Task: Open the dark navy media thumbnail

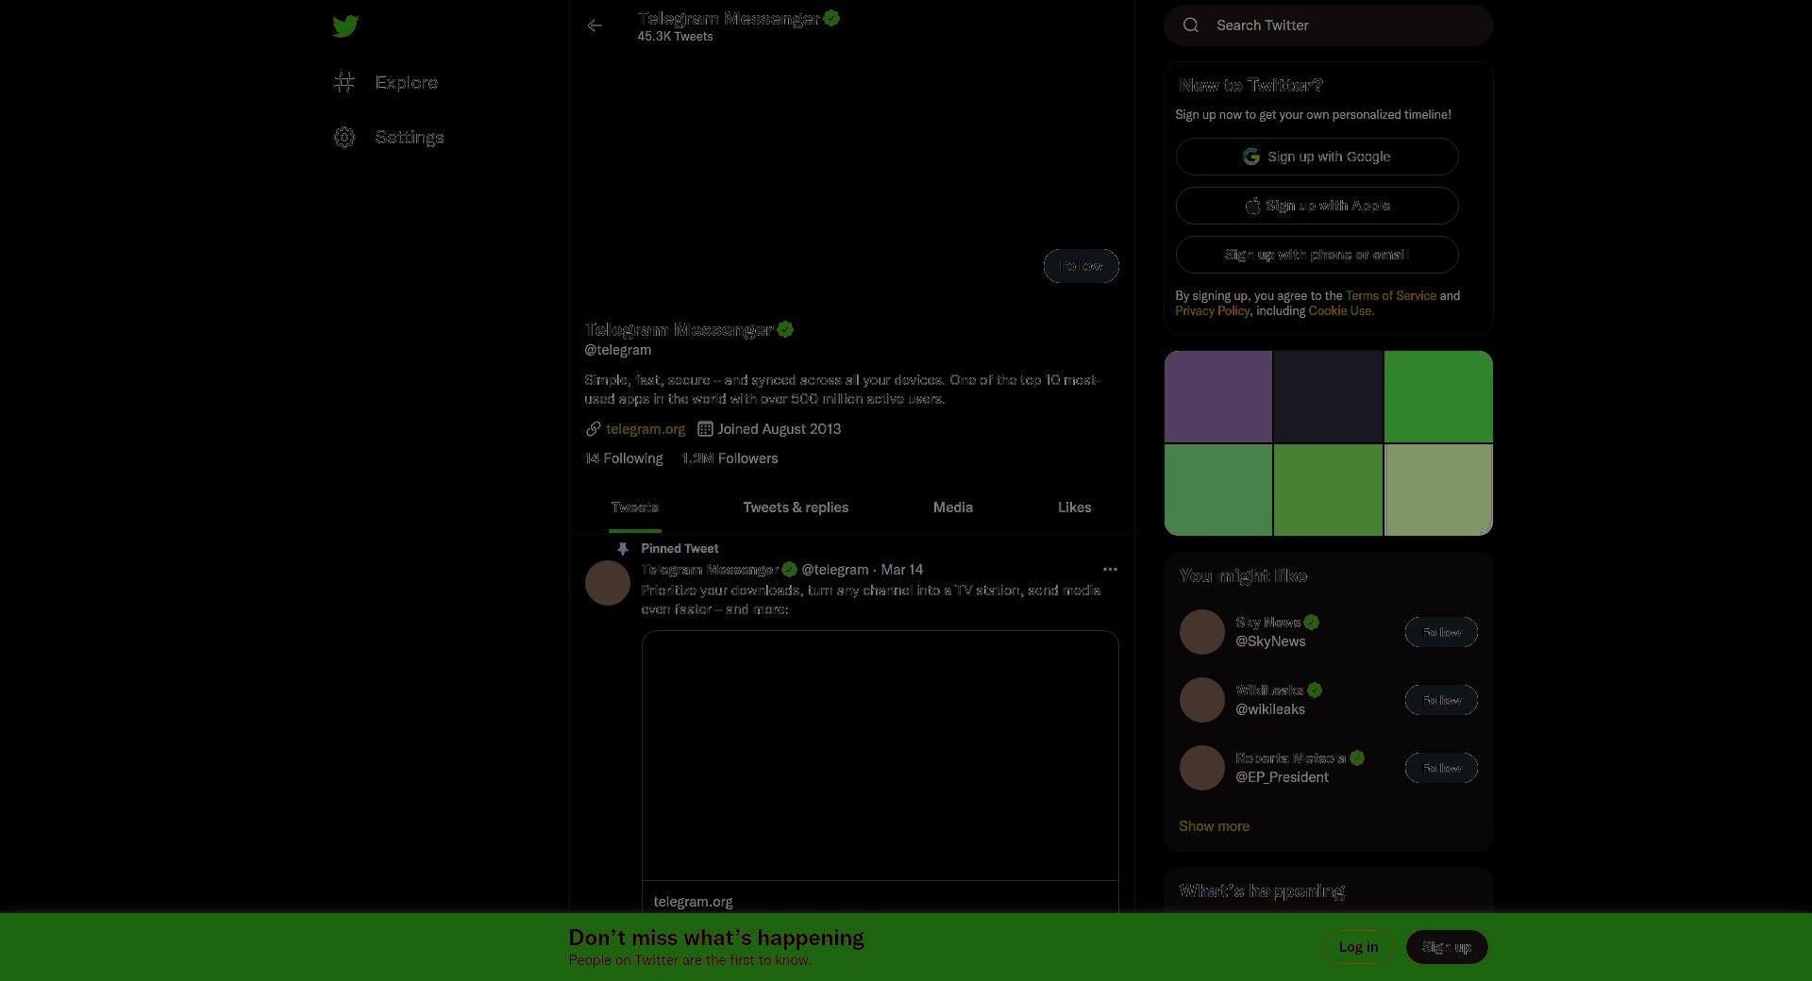Action: click(1328, 396)
